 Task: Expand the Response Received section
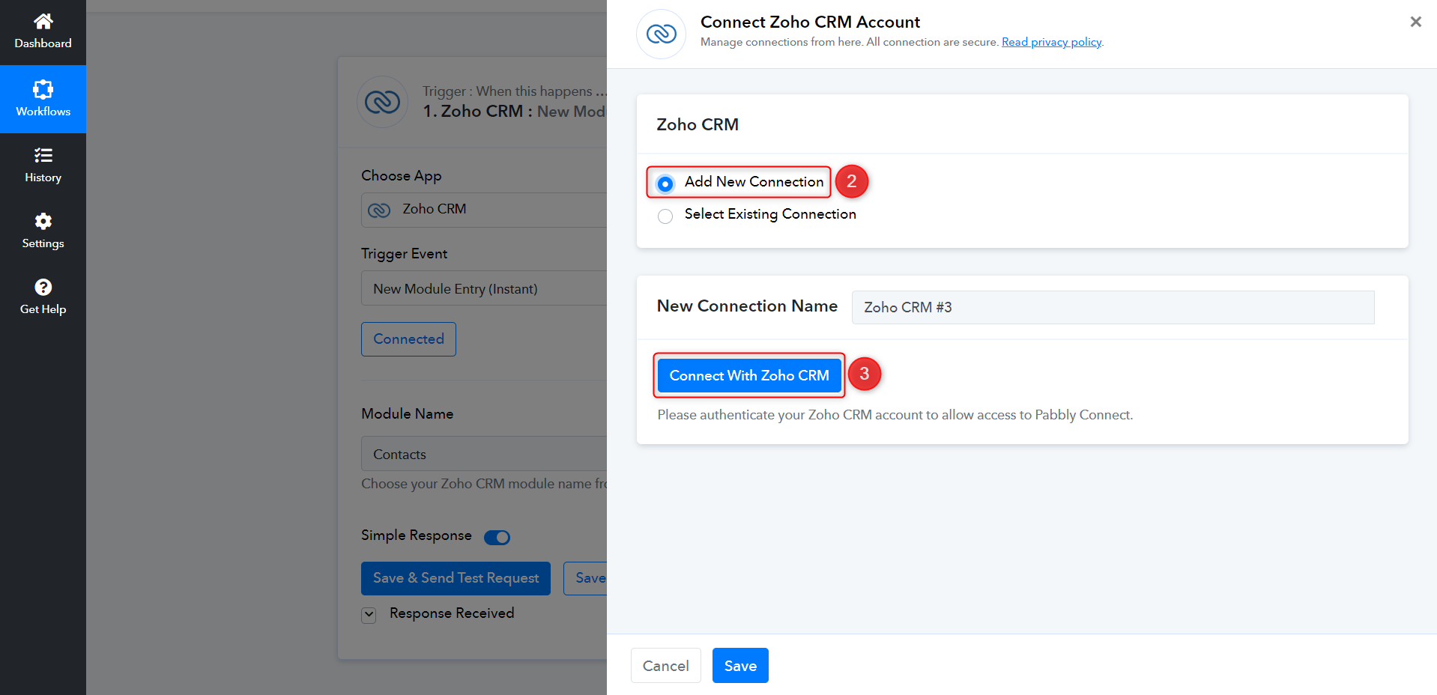369,615
